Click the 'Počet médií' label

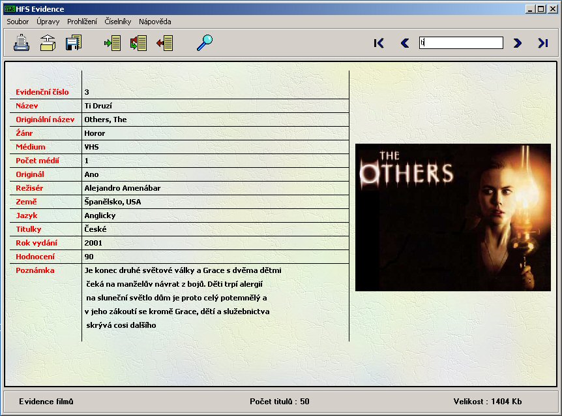pyautogui.click(x=37, y=161)
